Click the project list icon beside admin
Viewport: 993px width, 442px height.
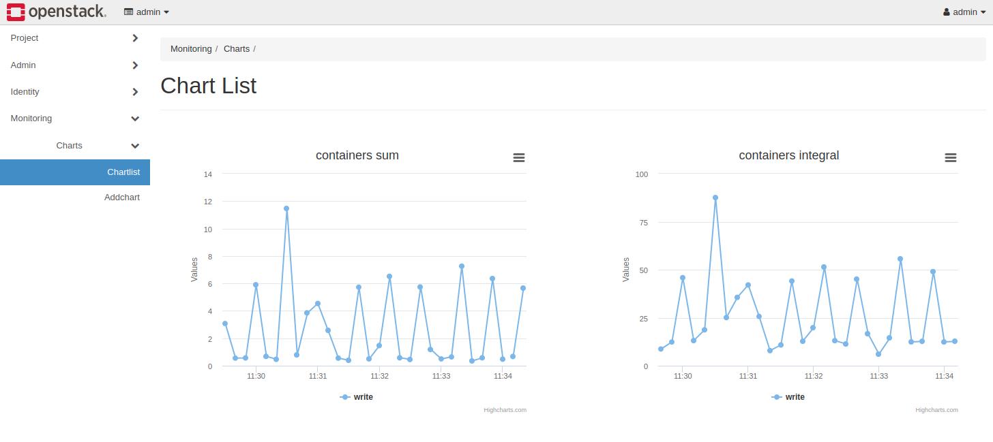point(128,12)
